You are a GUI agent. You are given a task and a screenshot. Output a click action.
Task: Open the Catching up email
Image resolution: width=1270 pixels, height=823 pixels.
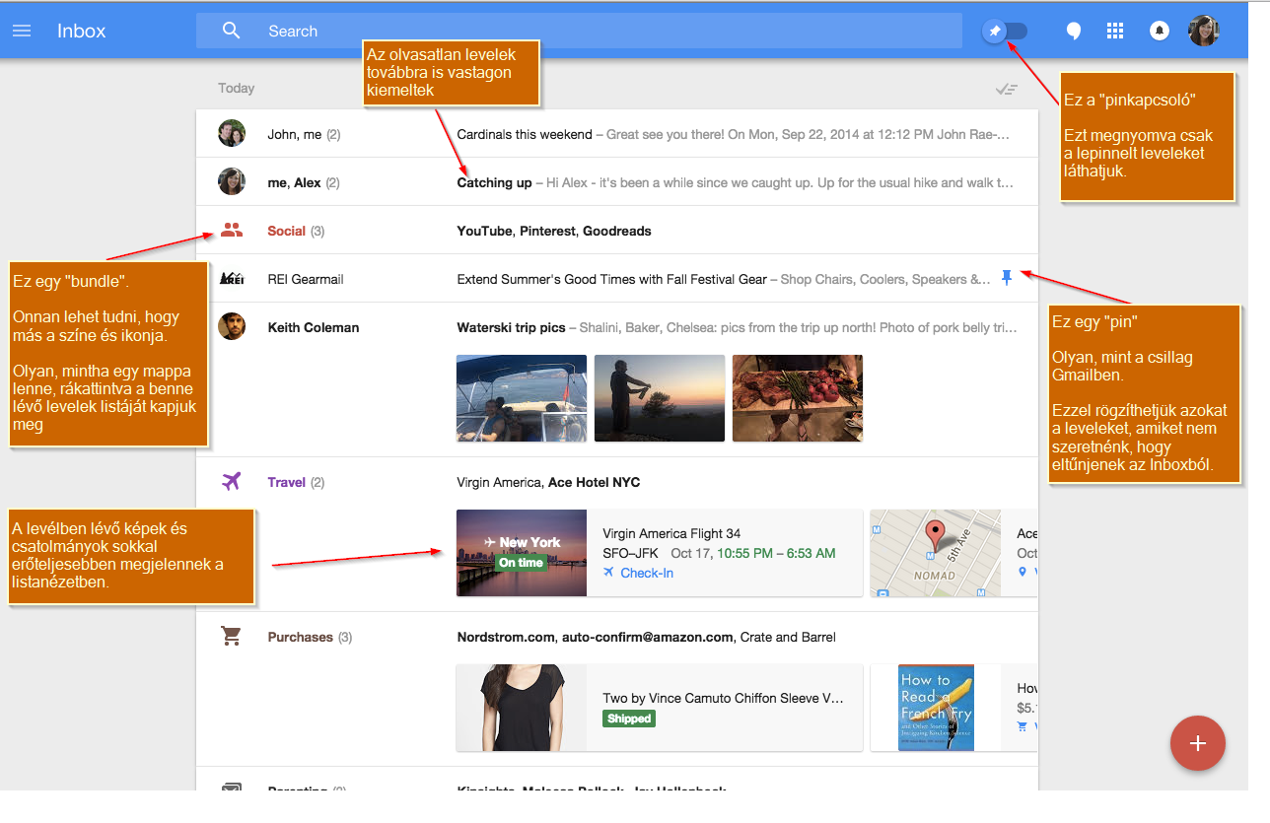pos(617,182)
